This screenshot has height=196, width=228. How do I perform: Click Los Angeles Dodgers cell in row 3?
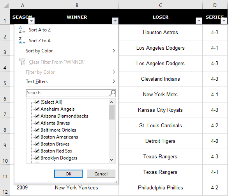pyautogui.click(x=161, y=48)
